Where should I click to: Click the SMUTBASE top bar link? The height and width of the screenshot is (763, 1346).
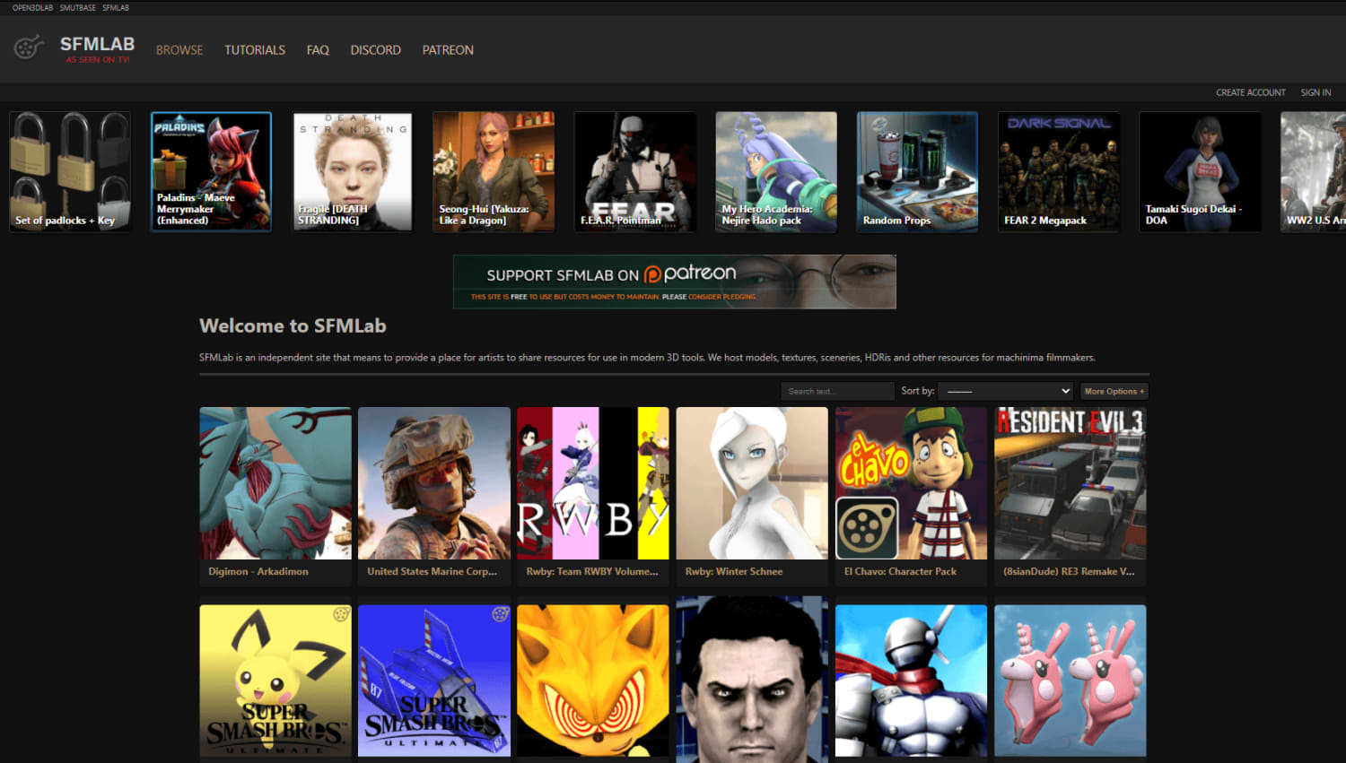point(78,8)
